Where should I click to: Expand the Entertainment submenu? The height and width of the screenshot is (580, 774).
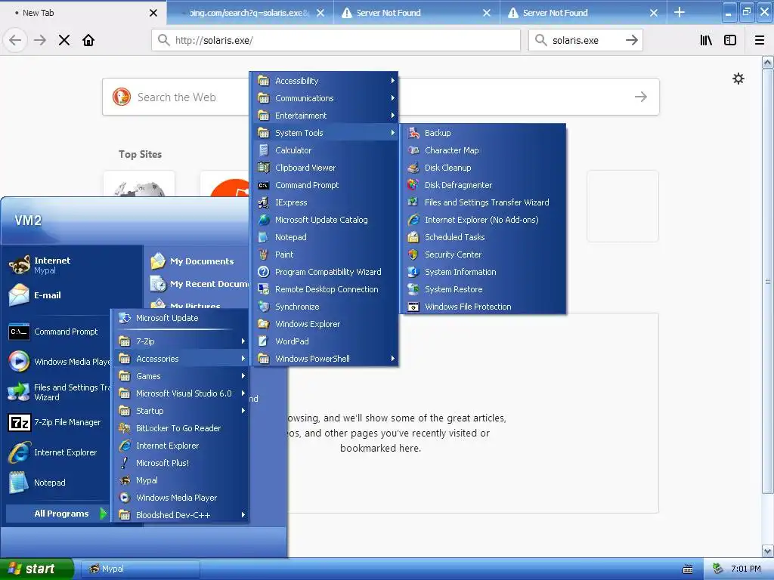tap(325, 116)
